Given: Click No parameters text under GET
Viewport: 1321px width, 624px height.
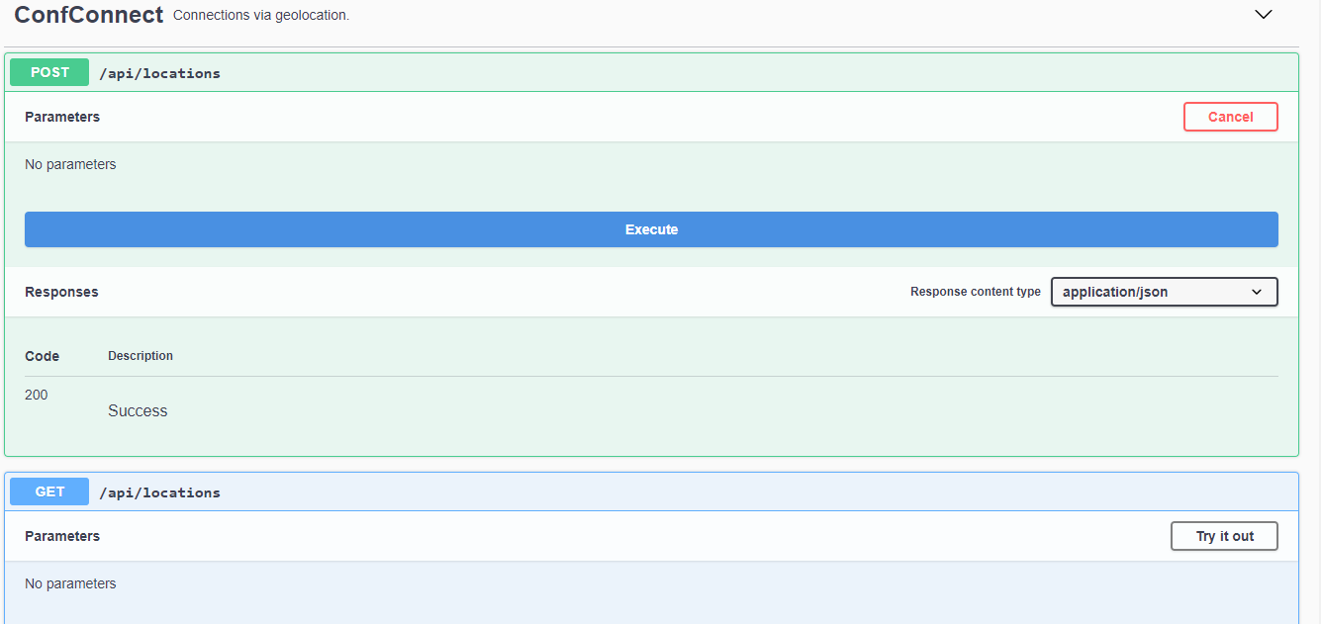Looking at the screenshot, I should tap(70, 583).
